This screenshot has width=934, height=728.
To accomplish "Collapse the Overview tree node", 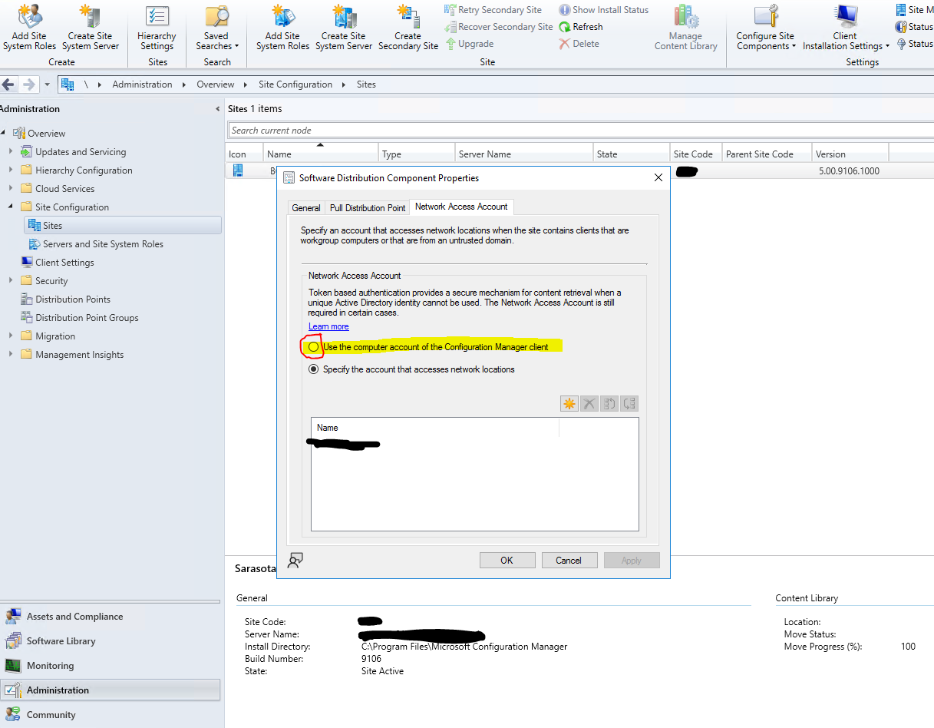I will [x=3, y=133].
